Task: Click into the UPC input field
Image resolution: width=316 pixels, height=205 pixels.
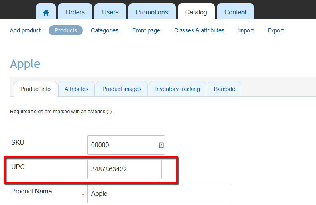Action: point(124,169)
